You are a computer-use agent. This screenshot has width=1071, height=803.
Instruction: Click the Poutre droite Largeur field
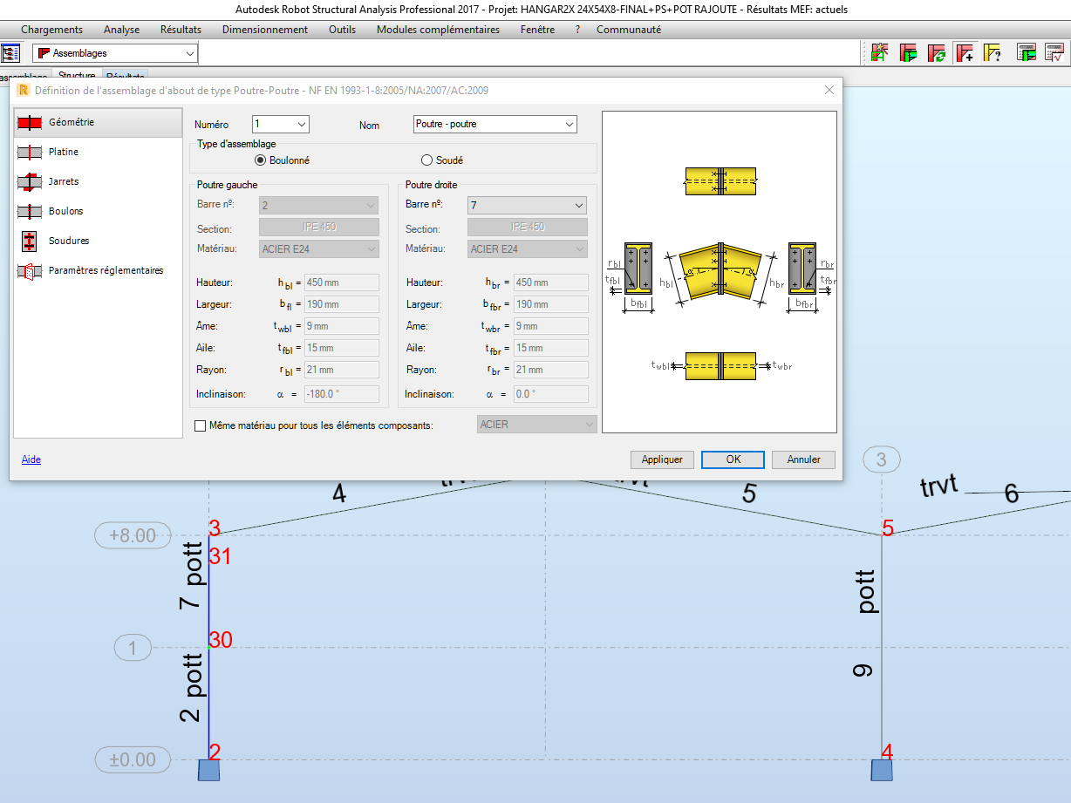tap(550, 304)
